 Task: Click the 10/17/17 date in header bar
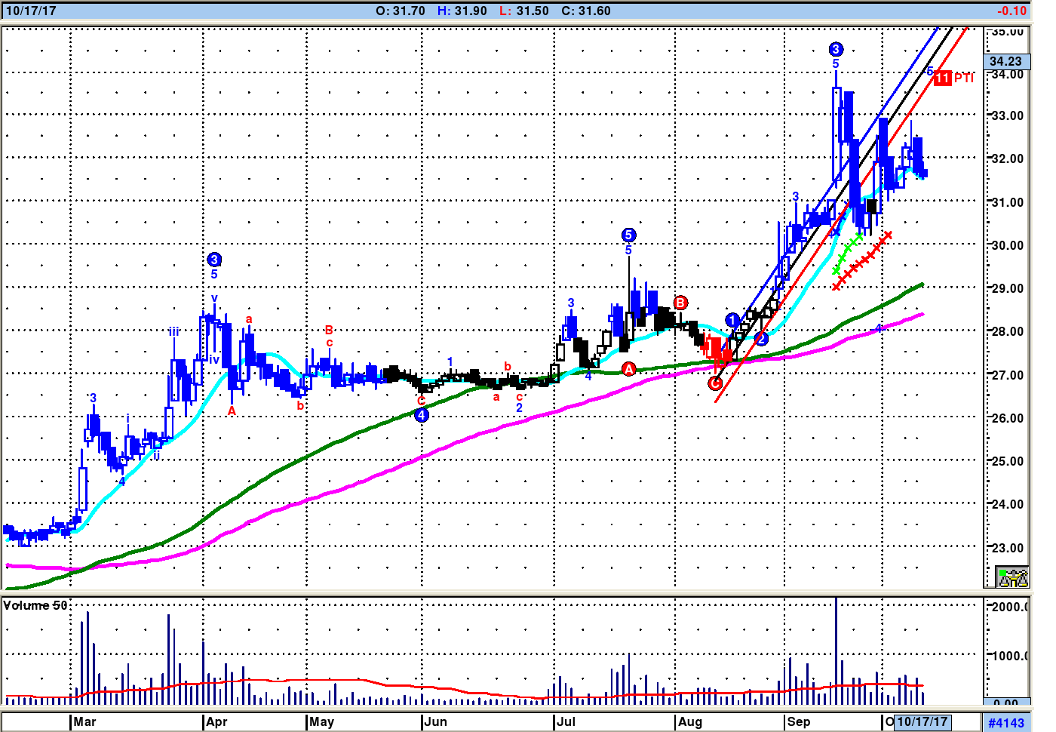[x=30, y=11]
